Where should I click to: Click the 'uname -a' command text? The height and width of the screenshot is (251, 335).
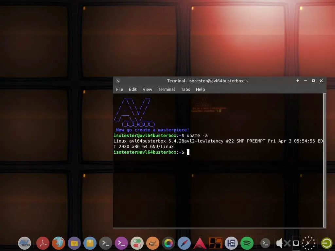coord(197,136)
